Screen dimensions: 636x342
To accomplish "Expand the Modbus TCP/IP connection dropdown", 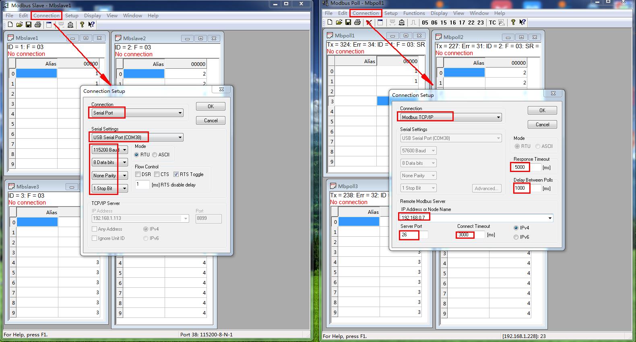I will pyautogui.click(x=498, y=117).
